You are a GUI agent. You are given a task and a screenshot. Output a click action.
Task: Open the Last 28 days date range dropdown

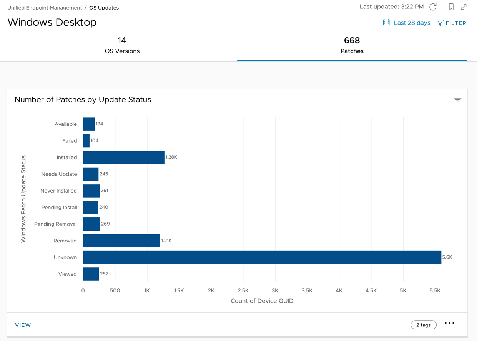click(x=412, y=23)
